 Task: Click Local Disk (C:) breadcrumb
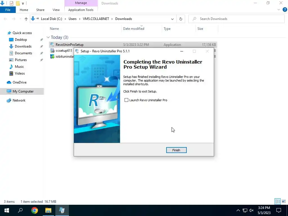click(x=51, y=19)
